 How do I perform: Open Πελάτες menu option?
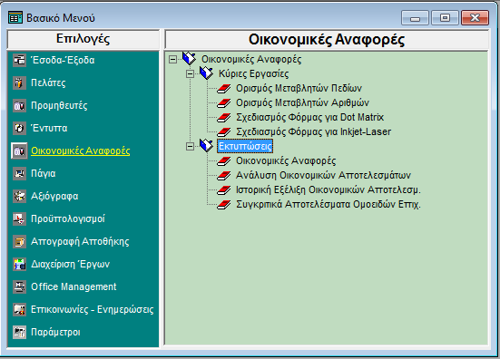coord(48,82)
